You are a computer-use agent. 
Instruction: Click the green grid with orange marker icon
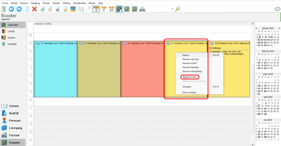tap(127, 9)
